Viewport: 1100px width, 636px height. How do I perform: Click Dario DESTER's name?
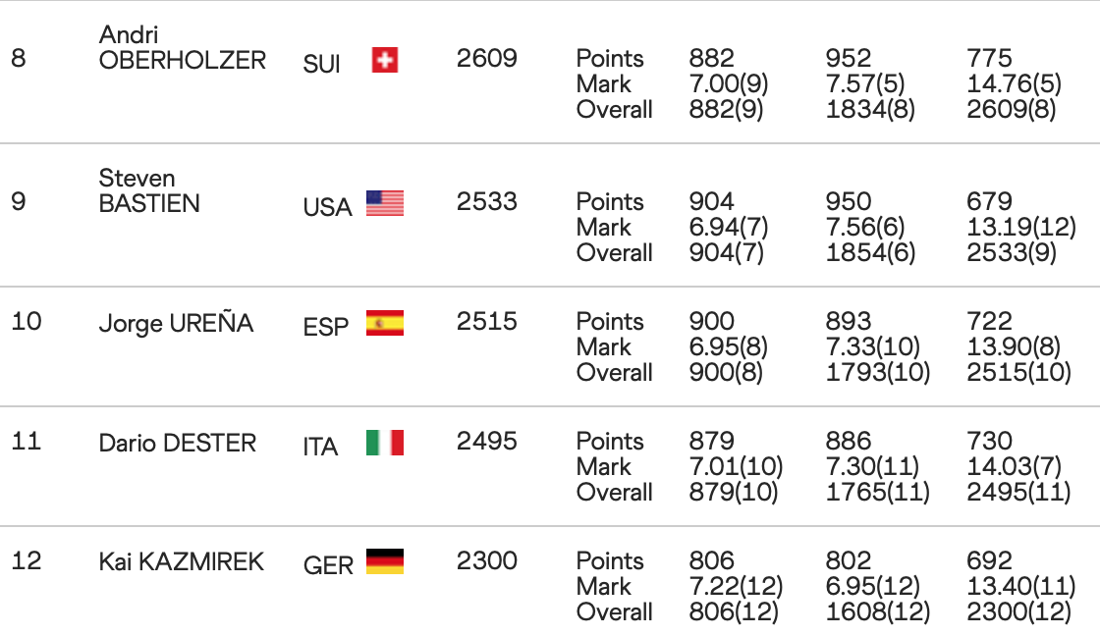point(177,443)
